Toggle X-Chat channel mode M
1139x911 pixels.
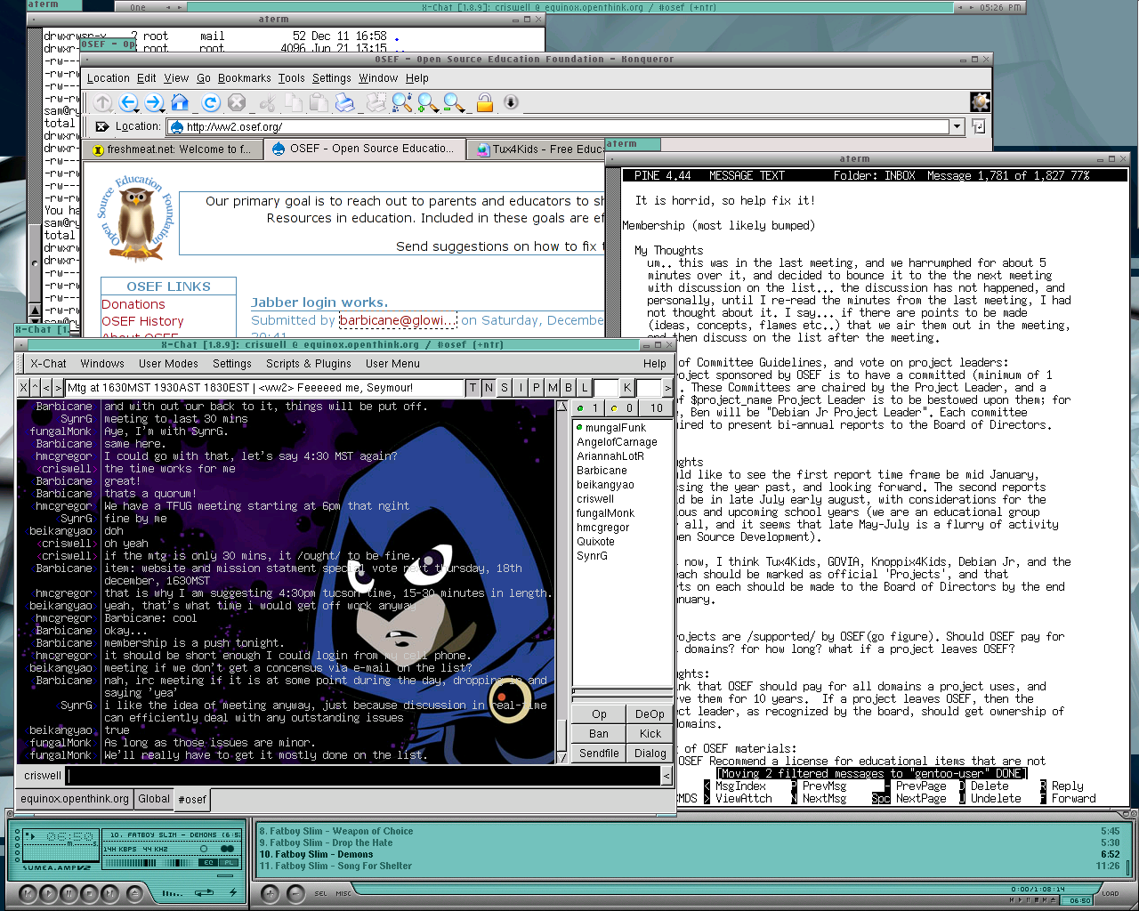click(x=553, y=387)
